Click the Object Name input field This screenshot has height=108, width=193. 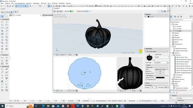pos(162,57)
